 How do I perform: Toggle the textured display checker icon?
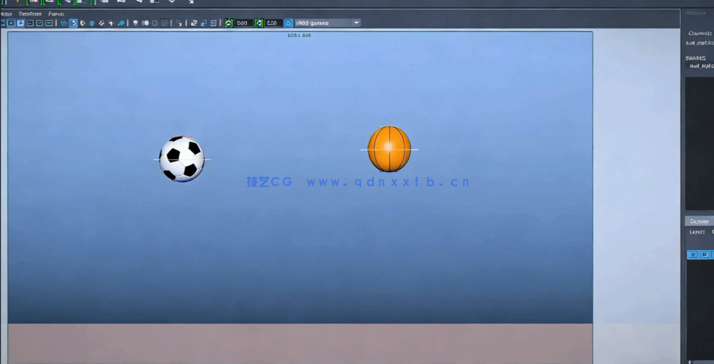click(101, 23)
